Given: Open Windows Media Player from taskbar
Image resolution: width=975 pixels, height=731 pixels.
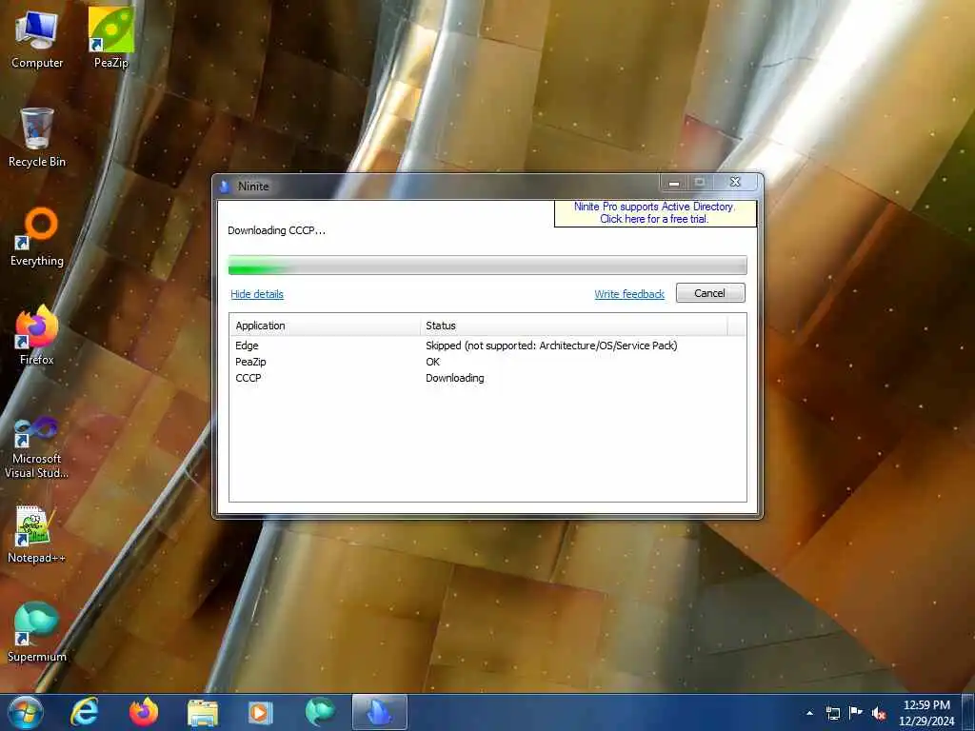Looking at the screenshot, I should tap(261, 712).
